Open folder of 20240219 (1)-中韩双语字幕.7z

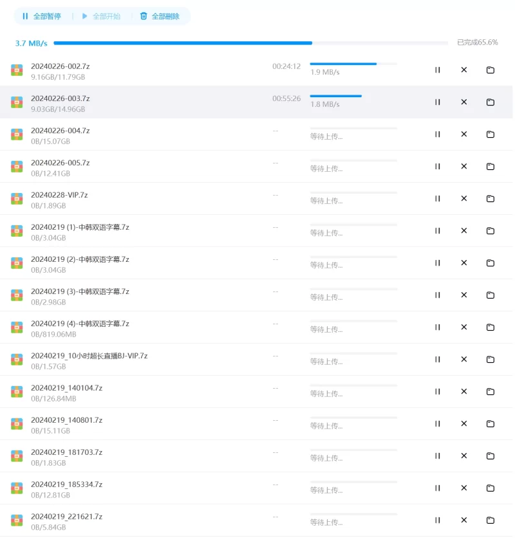tap(490, 231)
